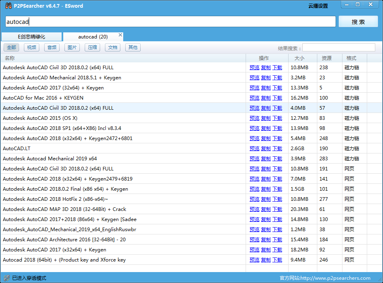The height and width of the screenshot is (283, 383).
Task: Copy link for AutoCAD 2018 HotFix 2
Action: pyautogui.click(x=266, y=199)
